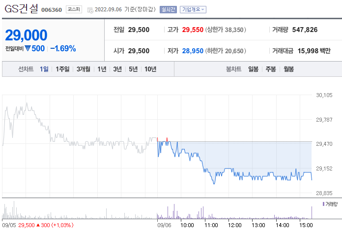The width and height of the screenshot is (342, 234).
Task: Click the red up-triangle next to 300
Action: click(x=38, y=225)
